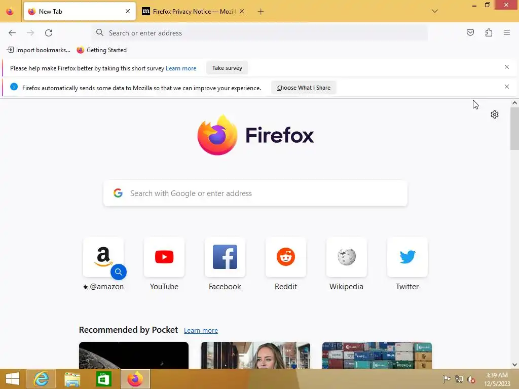This screenshot has width=519, height=389.
Task: Follow the survey Learn more link
Action: [x=181, y=68]
